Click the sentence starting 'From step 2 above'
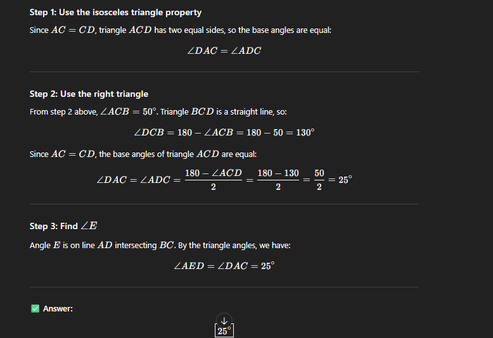This screenshot has height=338, width=493. [95, 111]
